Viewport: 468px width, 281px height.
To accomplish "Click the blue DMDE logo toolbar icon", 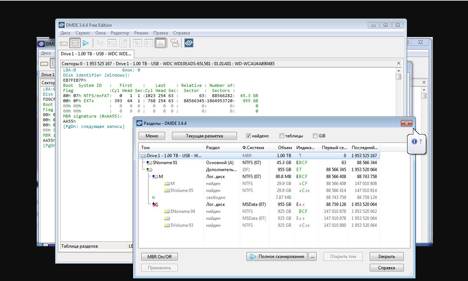I will point(189,43).
